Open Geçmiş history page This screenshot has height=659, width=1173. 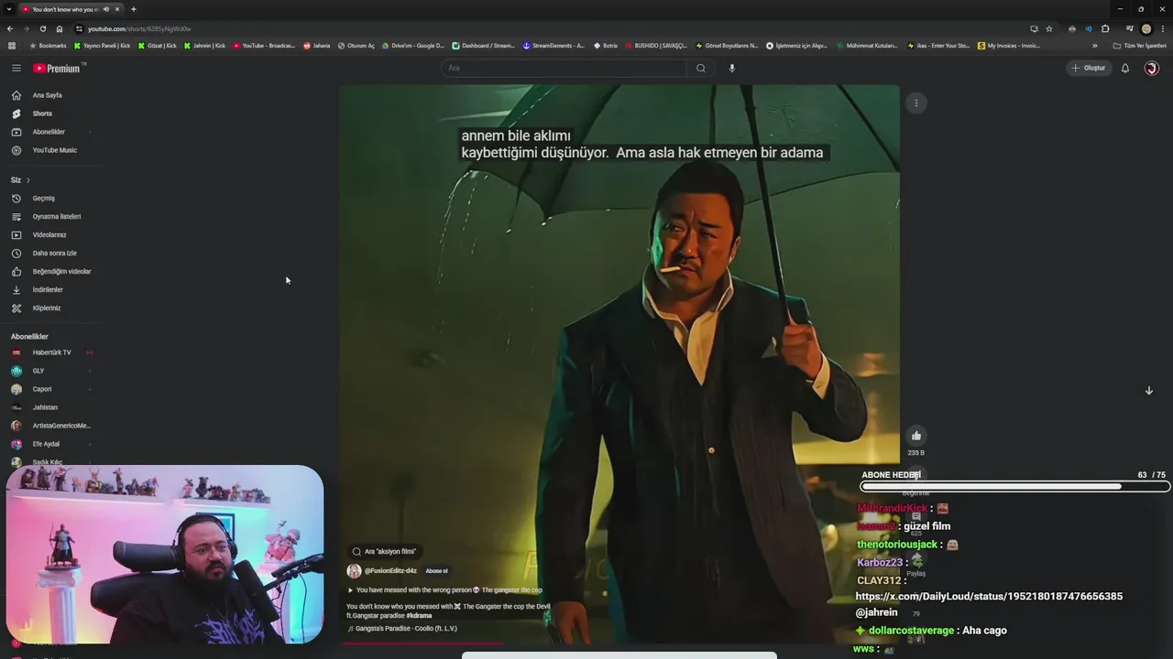click(x=43, y=198)
